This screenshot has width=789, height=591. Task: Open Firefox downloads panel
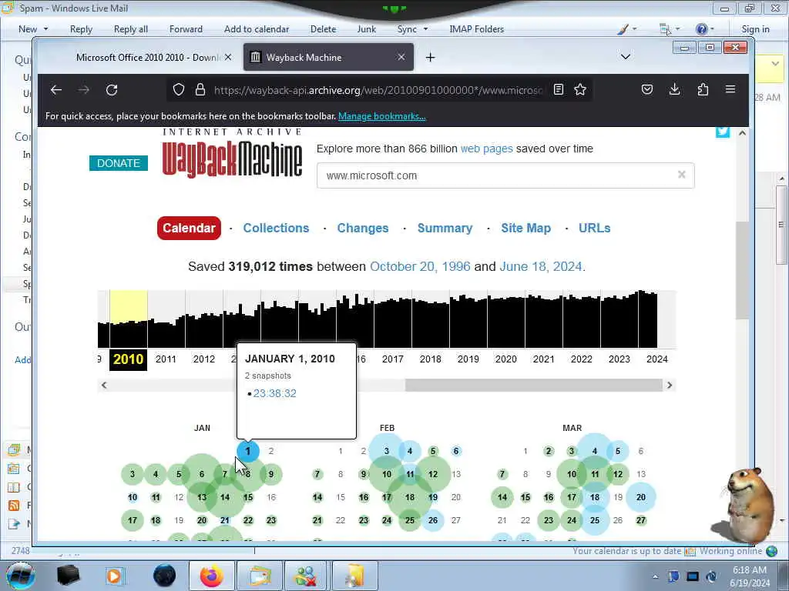pyautogui.click(x=675, y=90)
